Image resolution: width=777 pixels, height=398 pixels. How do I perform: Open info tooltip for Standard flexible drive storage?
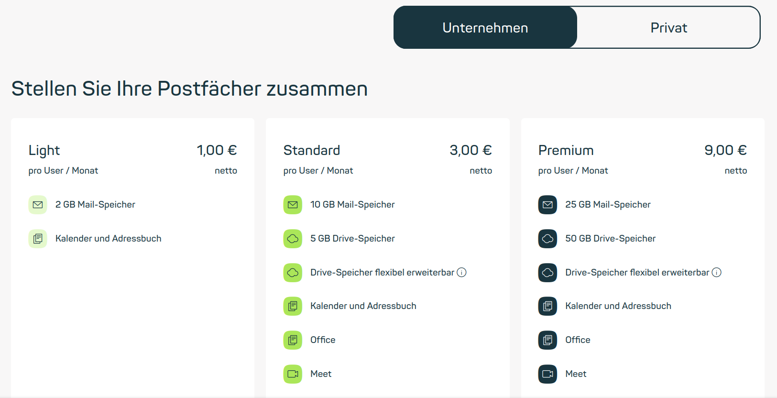tap(461, 273)
